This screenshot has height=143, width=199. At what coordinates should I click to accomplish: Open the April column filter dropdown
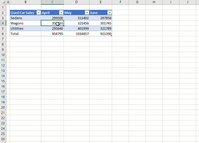(x=61, y=13)
